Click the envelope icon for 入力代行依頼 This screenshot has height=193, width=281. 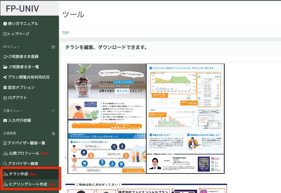click(5, 120)
